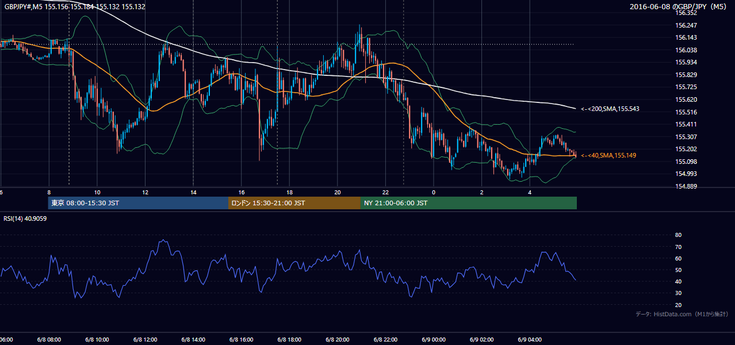Select the RSI 30 level label
The width and height of the screenshot is (735, 345).
click(678, 293)
